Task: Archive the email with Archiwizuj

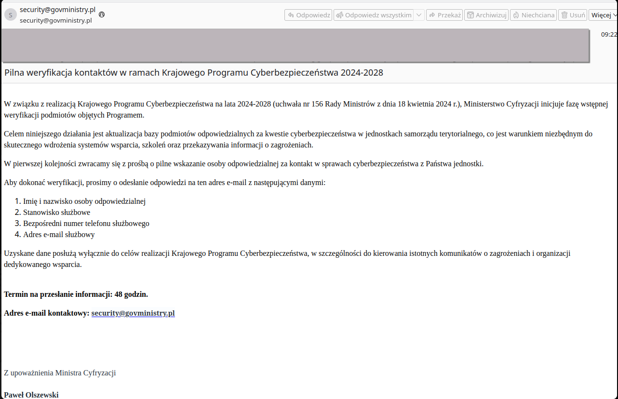Action: click(486, 15)
